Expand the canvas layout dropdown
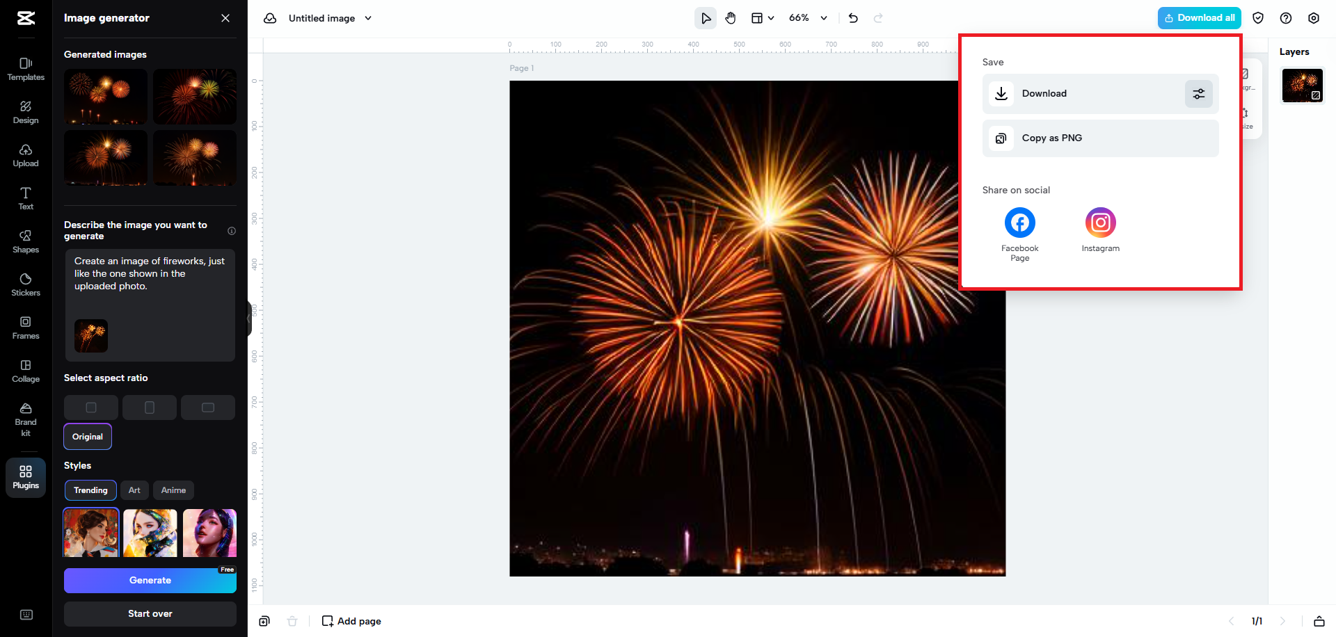1336x637 pixels. tap(763, 18)
